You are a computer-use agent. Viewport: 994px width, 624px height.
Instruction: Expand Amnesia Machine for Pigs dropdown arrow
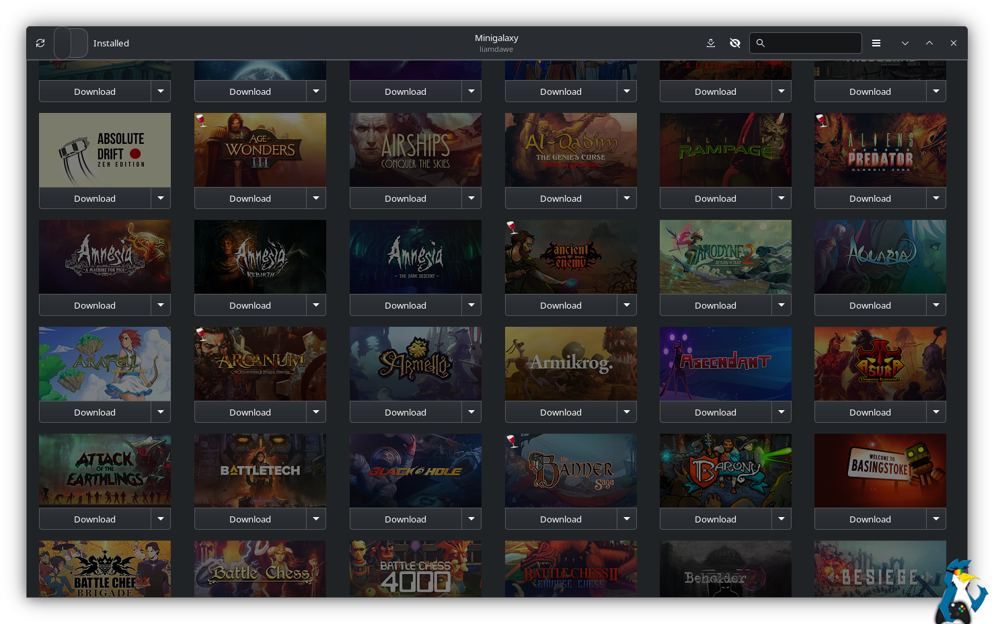click(x=161, y=305)
